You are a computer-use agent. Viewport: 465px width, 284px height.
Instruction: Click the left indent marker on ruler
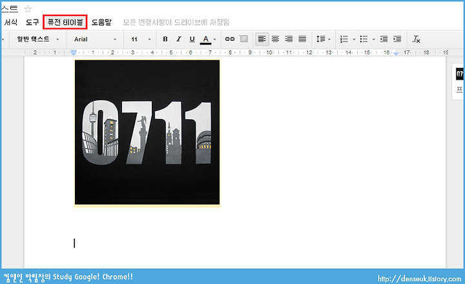click(x=74, y=53)
